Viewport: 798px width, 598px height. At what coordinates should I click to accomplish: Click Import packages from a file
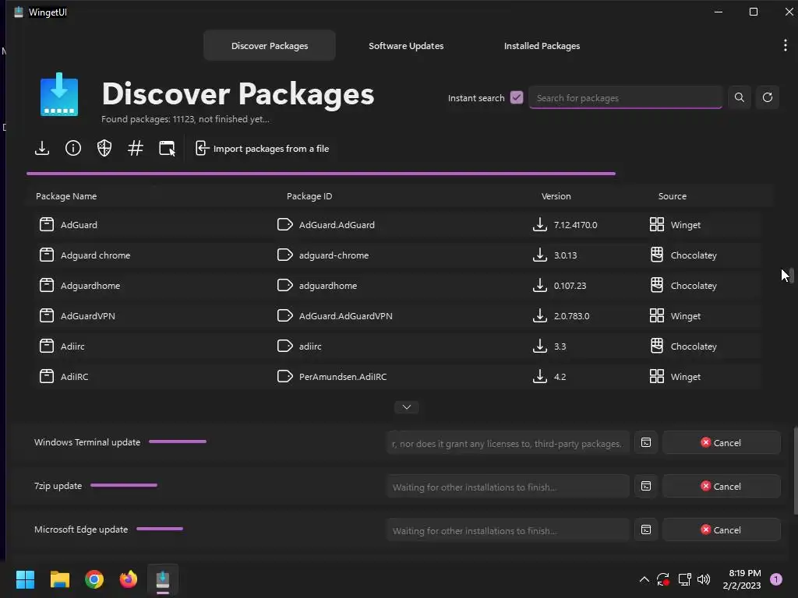point(262,149)
